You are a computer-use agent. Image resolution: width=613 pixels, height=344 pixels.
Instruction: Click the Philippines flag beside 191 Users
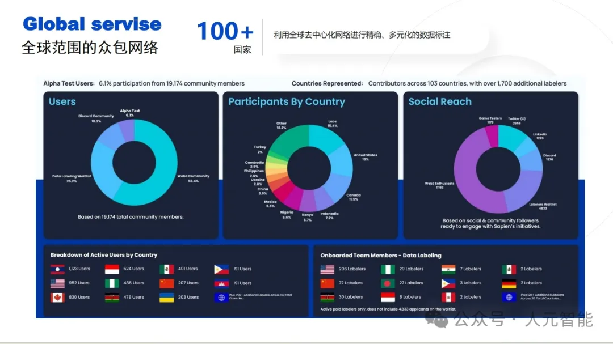[221, 269]
